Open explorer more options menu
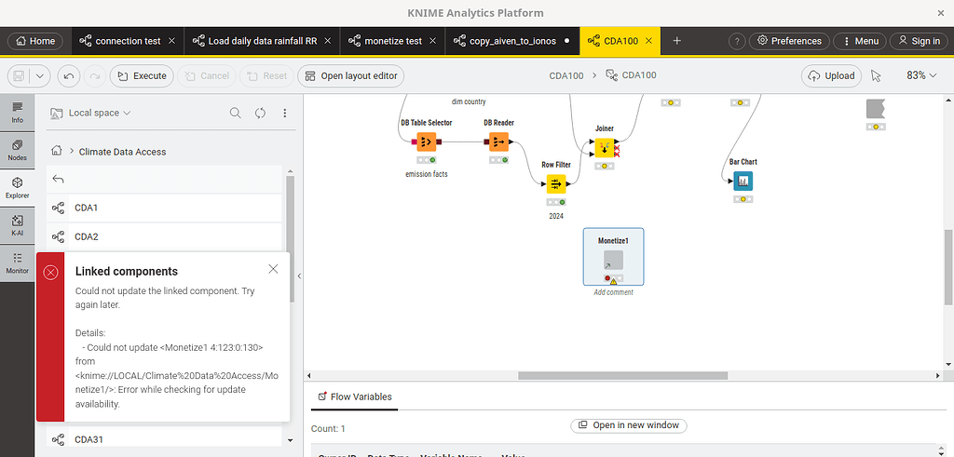954x457 pixels. pyautogui.click(x=284, y=113)
